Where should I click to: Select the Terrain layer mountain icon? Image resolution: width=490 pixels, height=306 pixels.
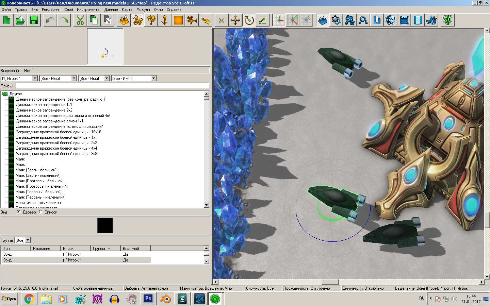tap(124, 20)
